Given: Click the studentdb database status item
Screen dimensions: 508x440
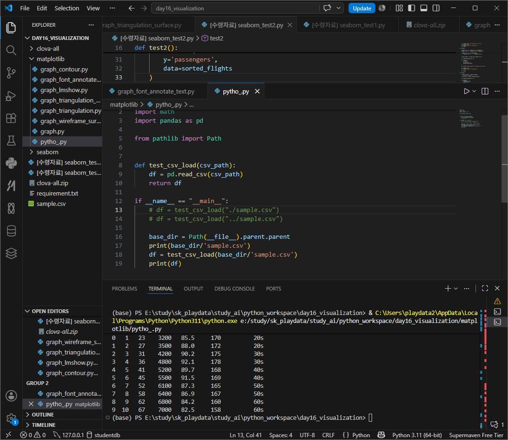Looking at the screenshot, I should pos(103,435).
